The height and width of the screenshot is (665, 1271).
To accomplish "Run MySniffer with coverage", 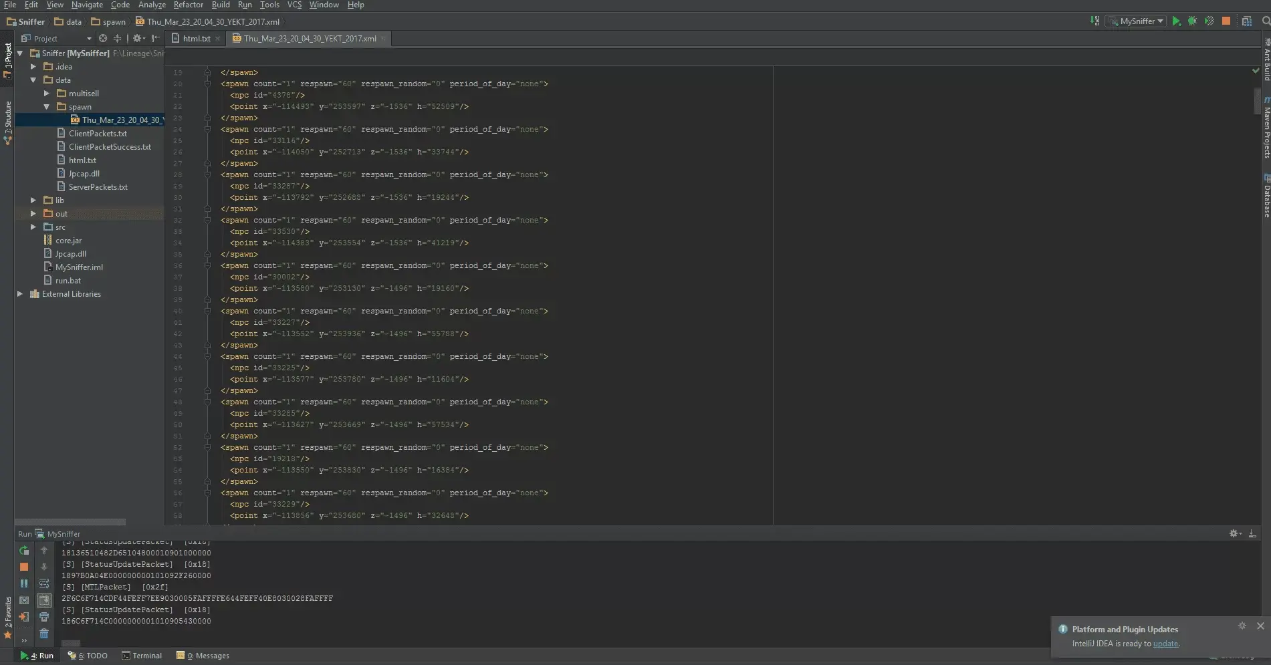I will pyautogui.click(x=1209, y=21).
